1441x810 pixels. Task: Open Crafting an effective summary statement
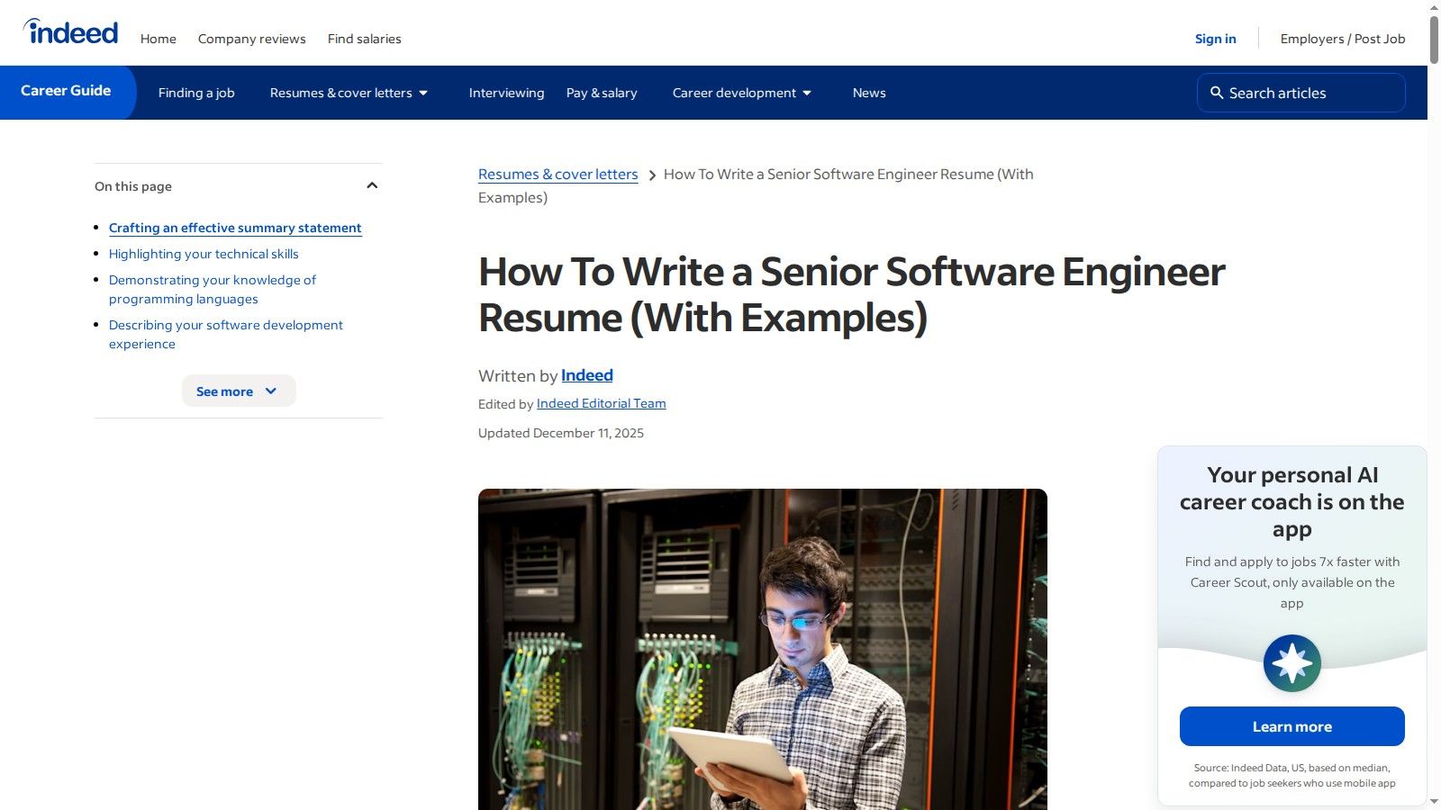click(235, 228)
